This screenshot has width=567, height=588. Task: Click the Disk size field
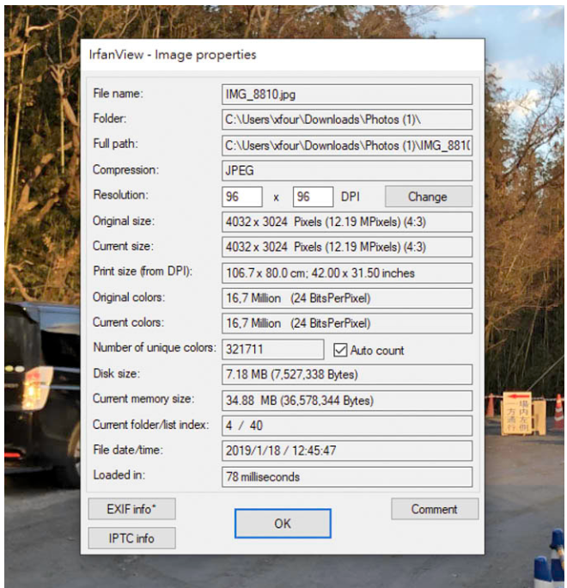[346, 375]
